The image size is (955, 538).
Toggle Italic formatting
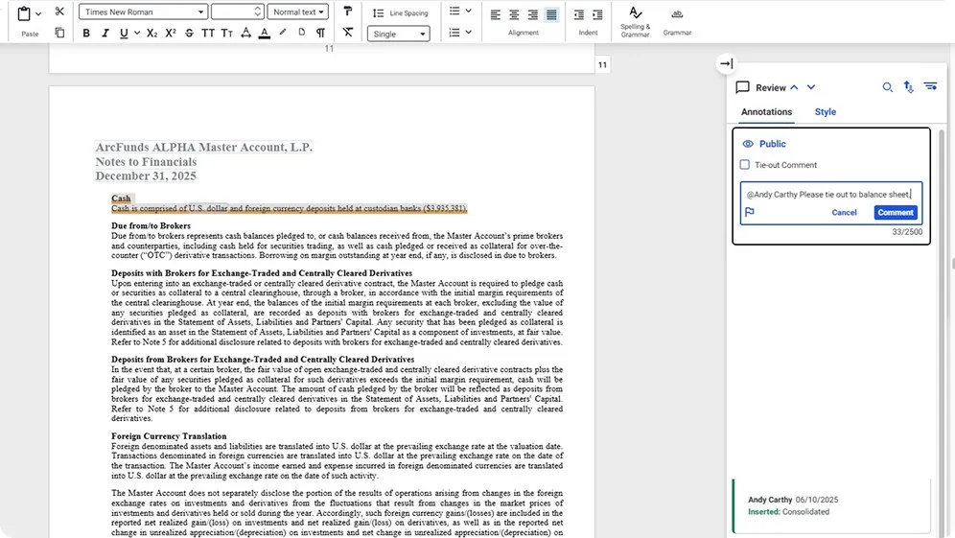[105, 33]
